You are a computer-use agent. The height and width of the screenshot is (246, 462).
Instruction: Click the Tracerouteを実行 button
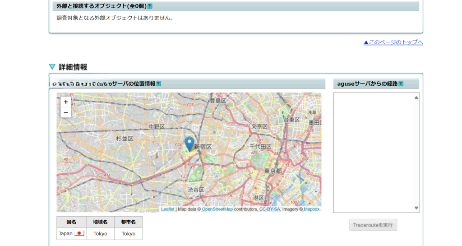373,225
